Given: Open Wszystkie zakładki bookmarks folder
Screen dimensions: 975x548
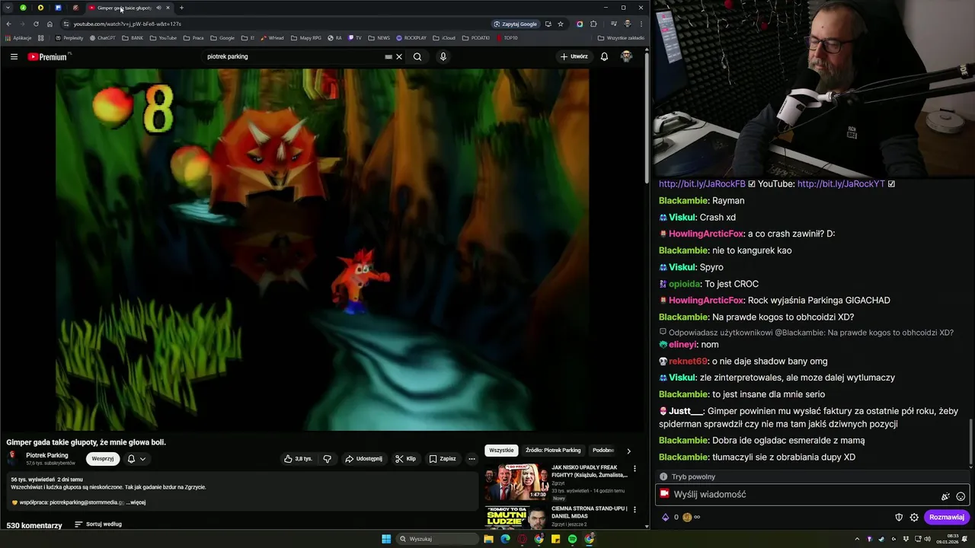Looking at the screenshot, I should tap(621, 37).
